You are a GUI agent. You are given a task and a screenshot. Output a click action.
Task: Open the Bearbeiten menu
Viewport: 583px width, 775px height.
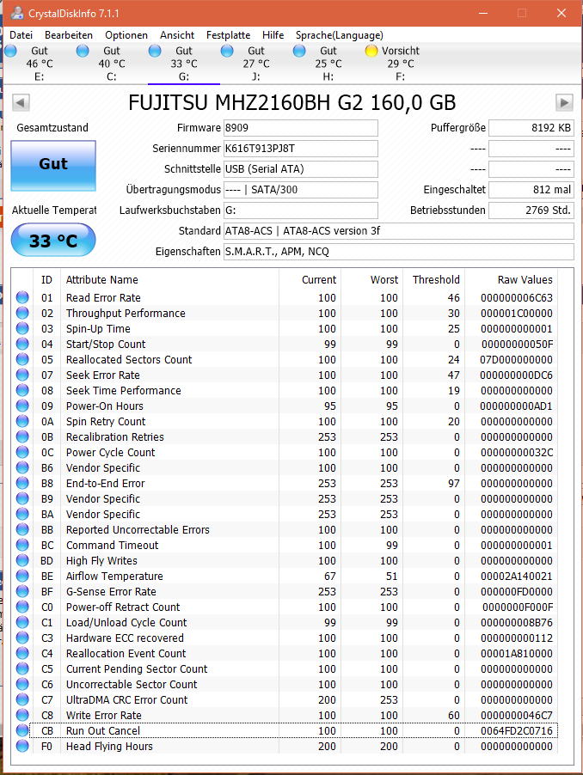tap(69, 35)
